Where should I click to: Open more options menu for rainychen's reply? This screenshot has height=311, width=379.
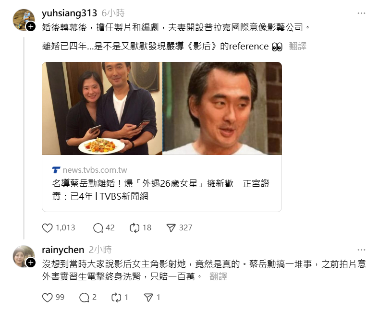point(361,250)
